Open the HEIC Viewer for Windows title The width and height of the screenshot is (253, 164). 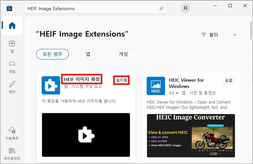[186, 83]
